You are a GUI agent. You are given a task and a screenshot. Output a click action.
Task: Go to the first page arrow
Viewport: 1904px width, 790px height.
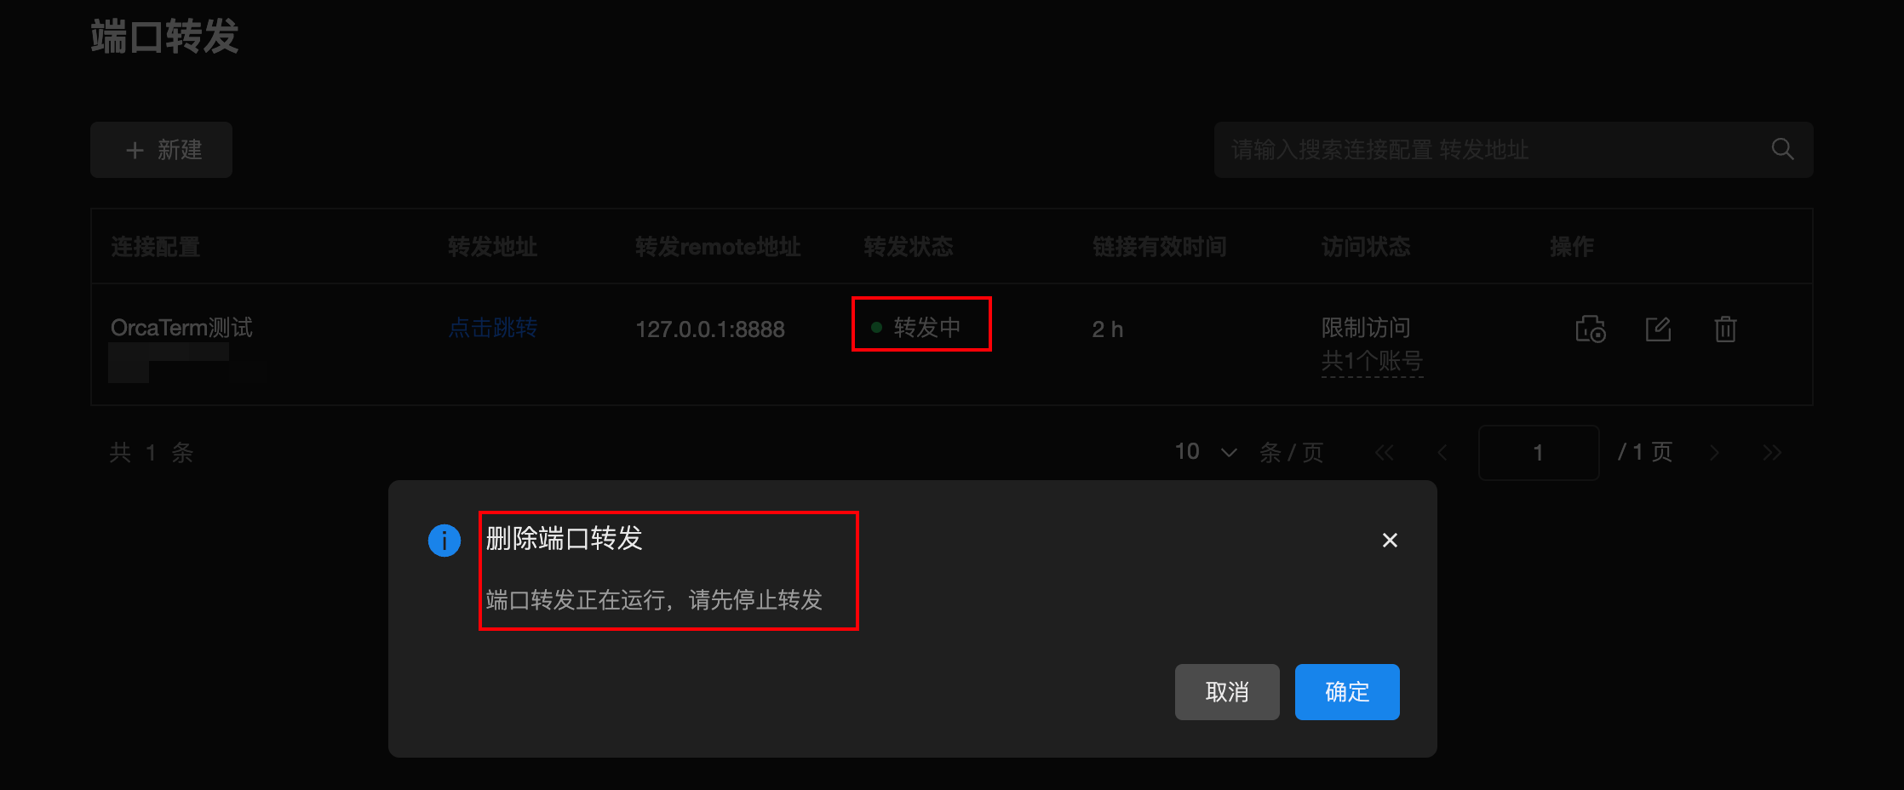click(x=1385, y=452)
